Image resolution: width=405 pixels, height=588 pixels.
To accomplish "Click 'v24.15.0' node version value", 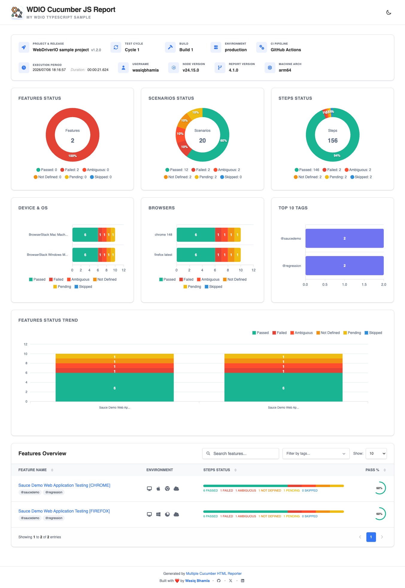I will 191,70.
